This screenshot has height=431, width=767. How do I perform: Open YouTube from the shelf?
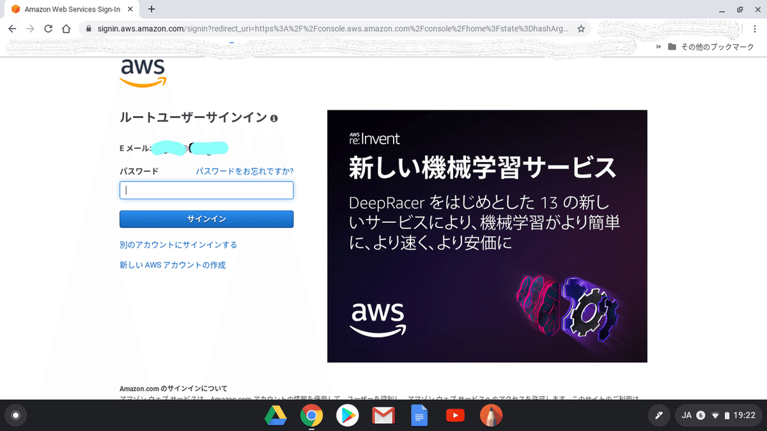tap(455, 416)
